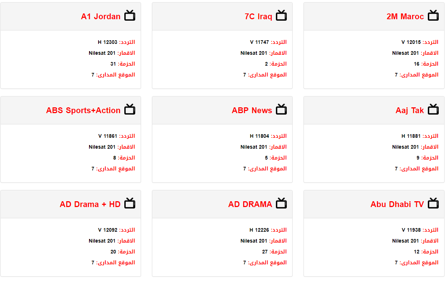Click the TV icon beside Aaj Tak
This screenshot has width=446, height=281.
[433, 109]
